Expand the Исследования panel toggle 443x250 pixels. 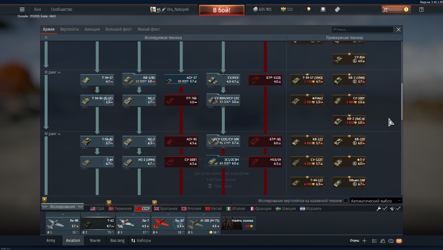click(x=63, y=207)
